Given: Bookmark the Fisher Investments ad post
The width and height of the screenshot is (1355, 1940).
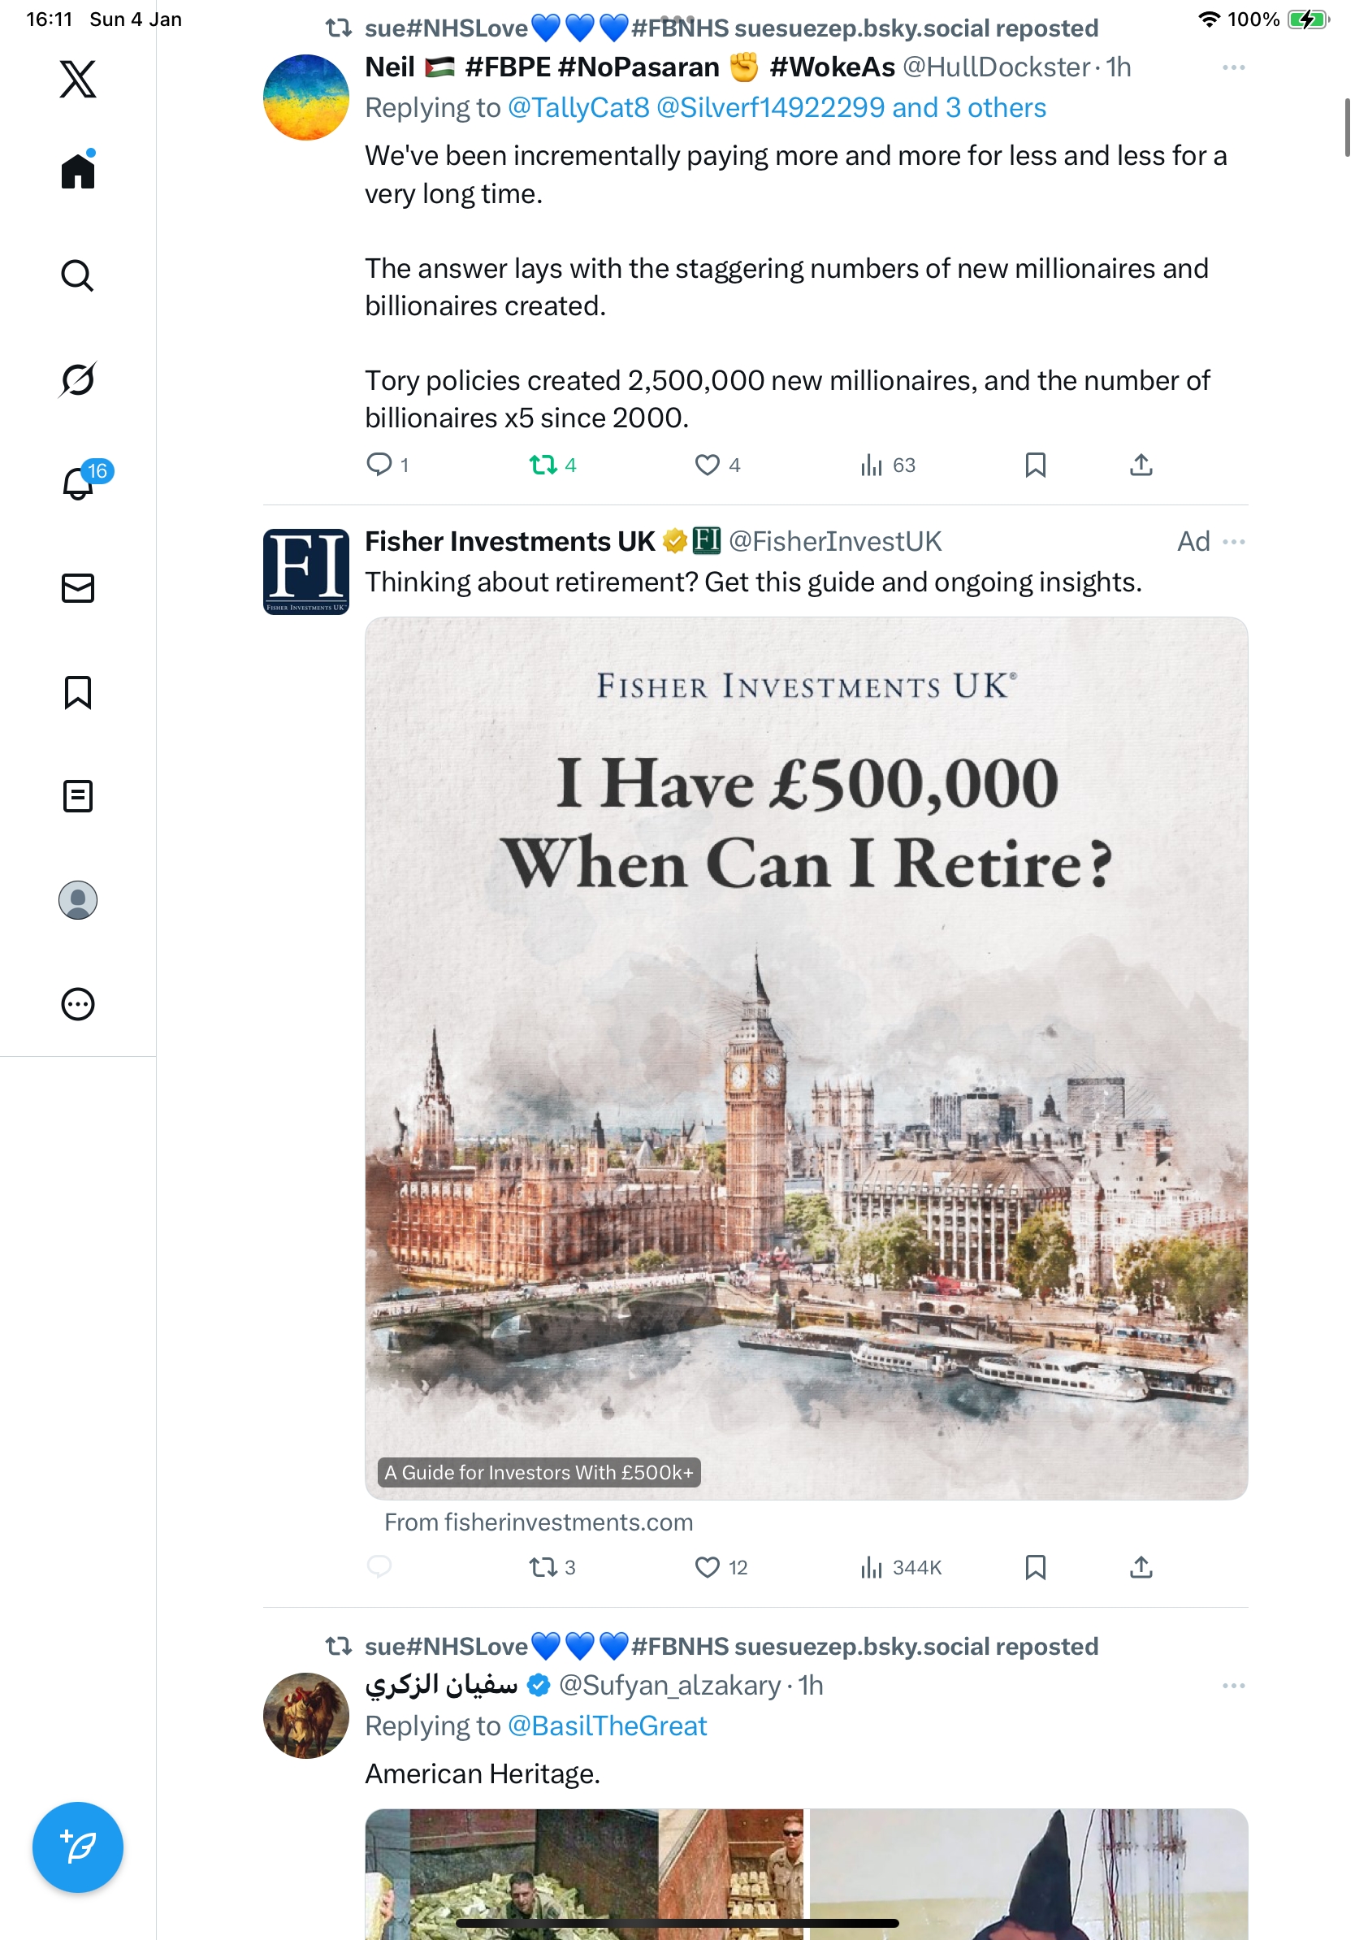Looking at the screenshot, I should [x=1035, y=1567].
